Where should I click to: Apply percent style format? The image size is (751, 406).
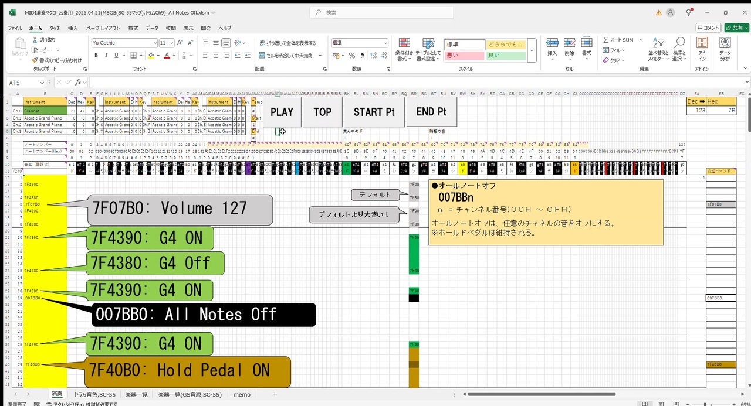point(352,56)
